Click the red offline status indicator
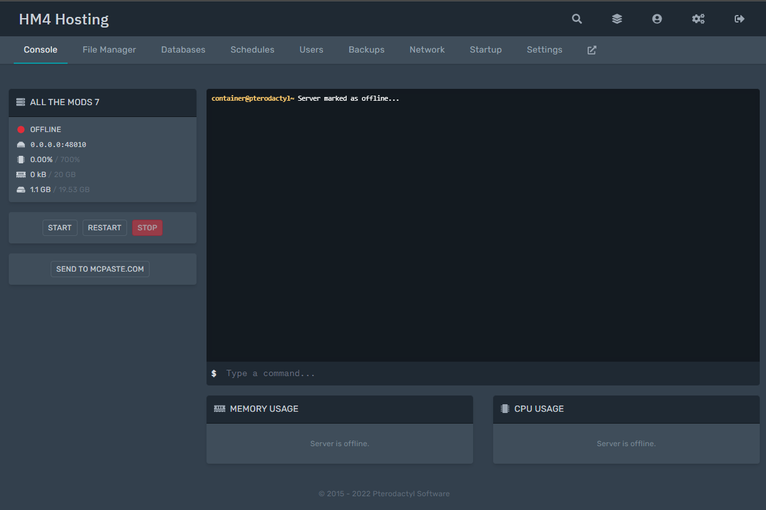This screenshot has height=510, width=766. click(x=21, y=130)
